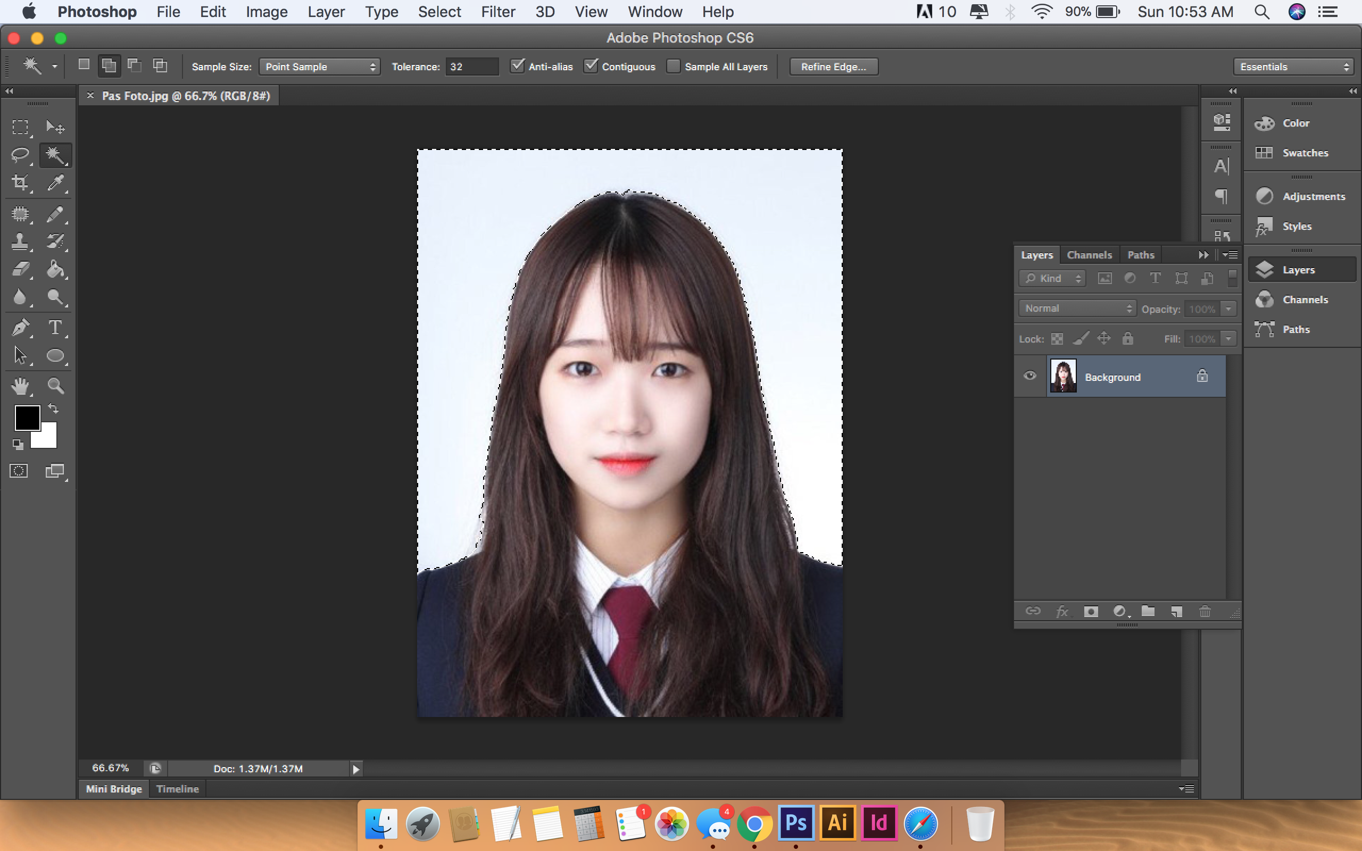Enable Sample All Layers checkbox
The height and width of the screenshot is (851, 1362).
point(673,66)
